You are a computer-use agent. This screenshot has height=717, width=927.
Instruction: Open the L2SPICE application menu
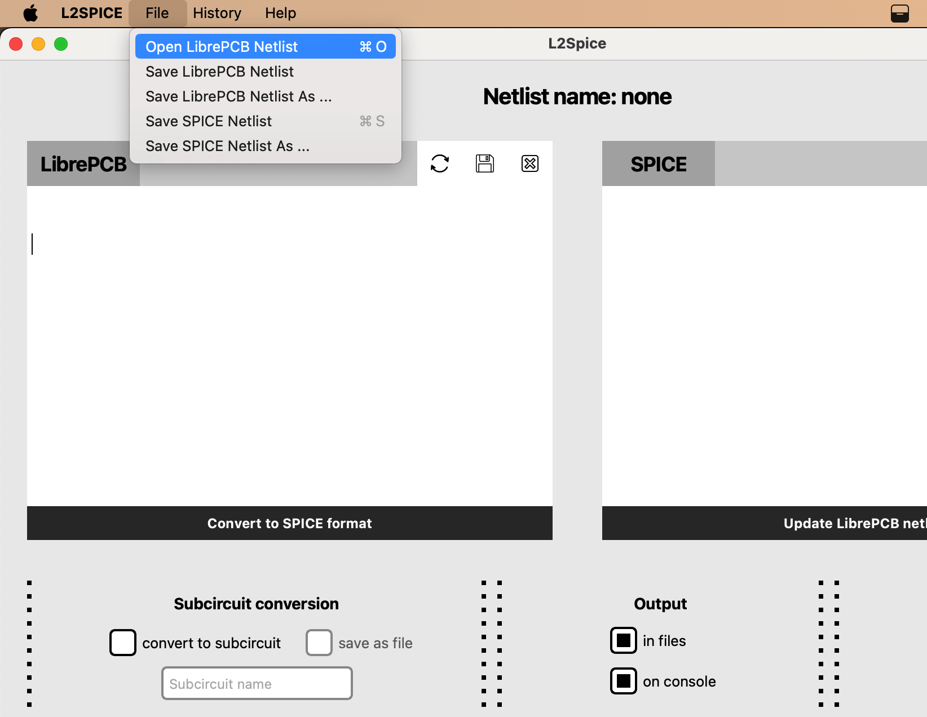click(91, 13)
